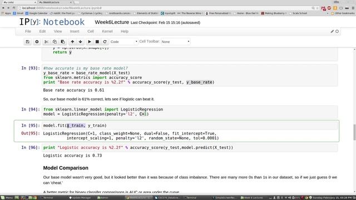This screenshot has width=356, height=200.
Task: Go forward in browser history
Action: click(x=8, y=8)
